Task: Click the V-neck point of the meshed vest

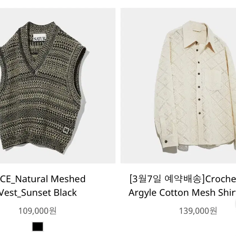Action: pos(36,72)
